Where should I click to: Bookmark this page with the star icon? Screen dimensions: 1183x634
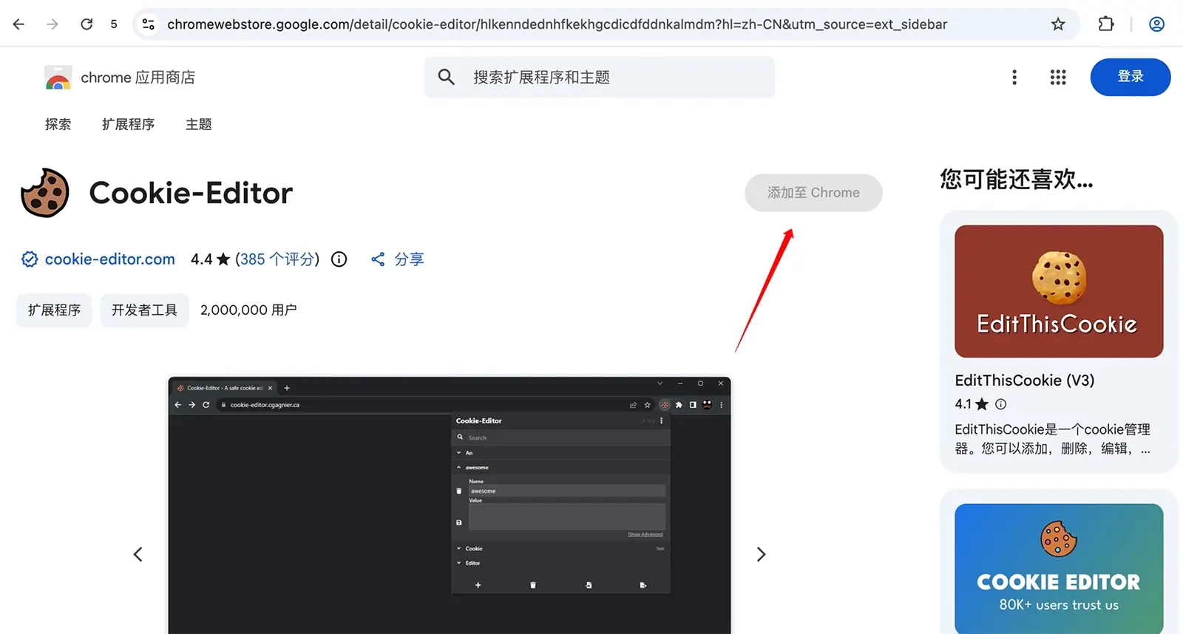point(1058,24)
